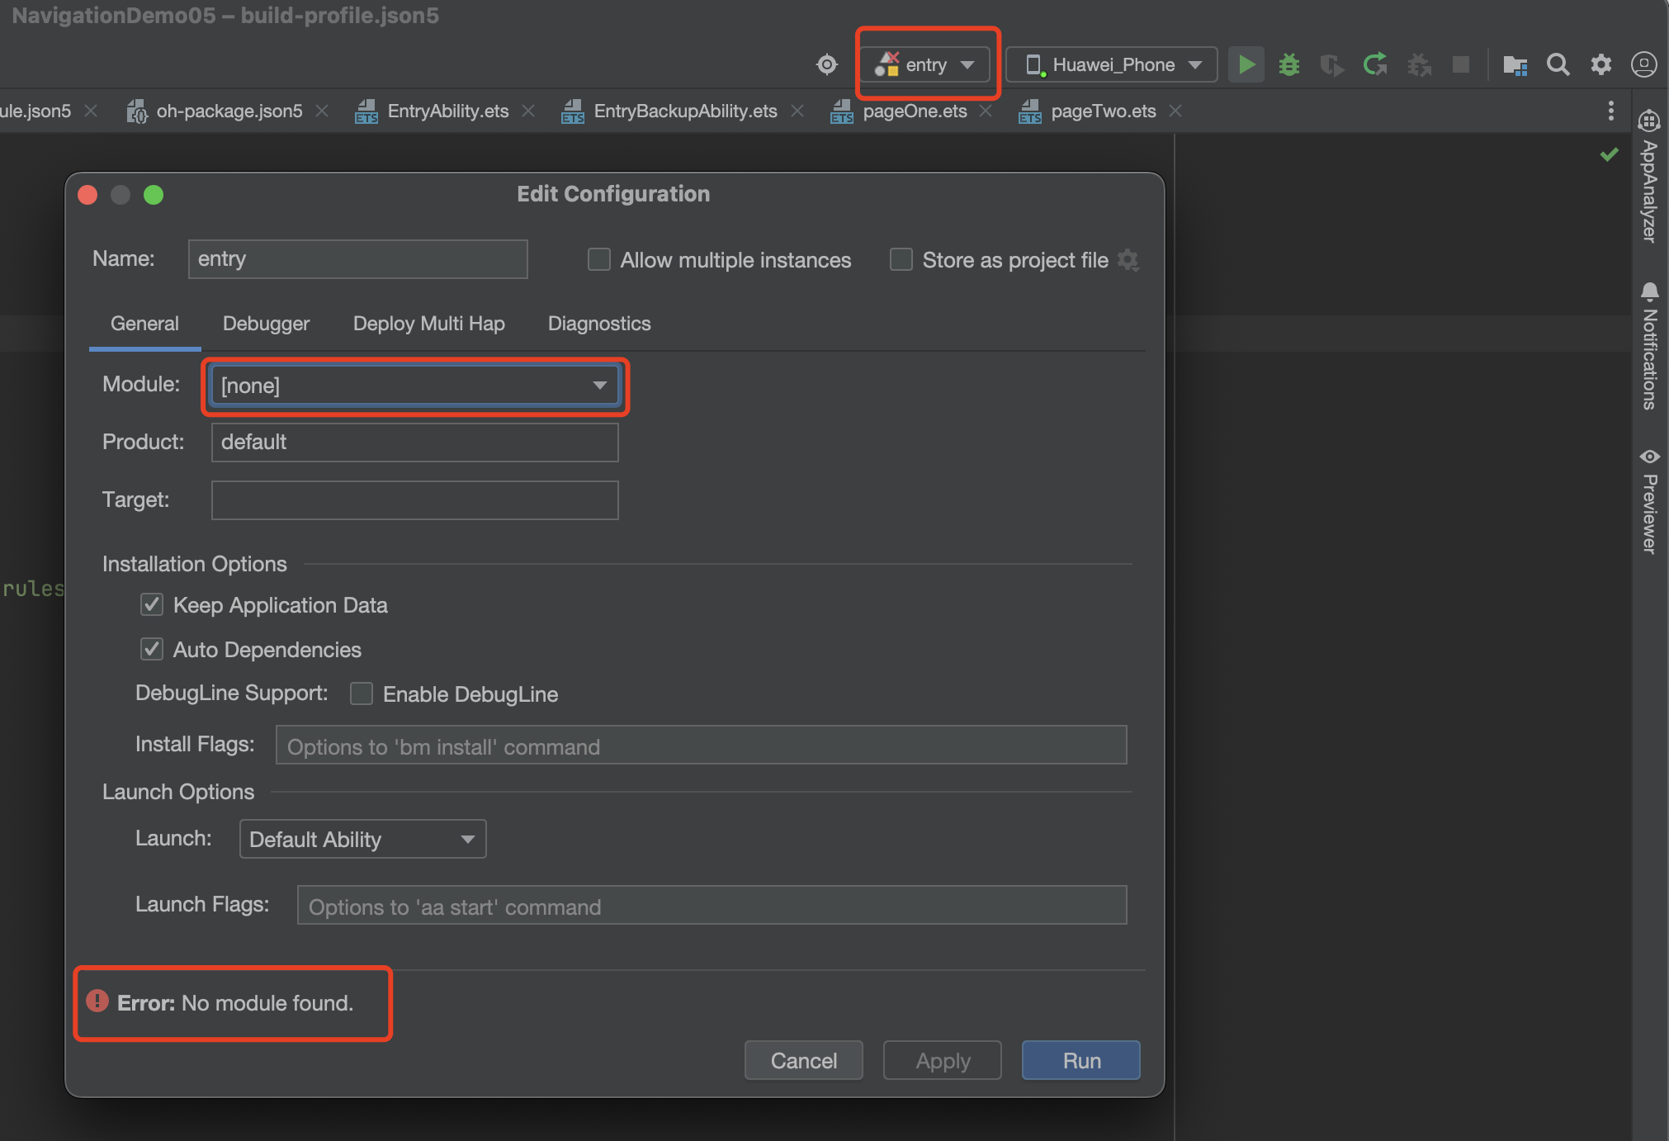Screen dimensions: 1669x1141
Task: Click the Install Flags input field
Action: click(701, 746)
